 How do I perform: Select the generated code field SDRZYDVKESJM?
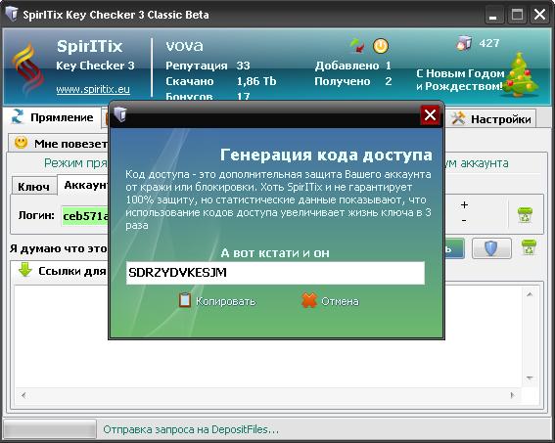pos(275,273)
